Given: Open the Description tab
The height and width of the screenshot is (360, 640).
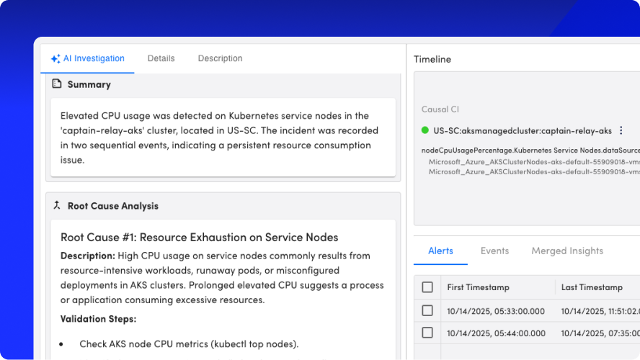Looking at the screenshot, I should tap(220, 58).
